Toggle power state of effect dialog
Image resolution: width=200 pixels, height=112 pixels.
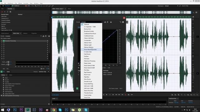[x=77, y=88]
